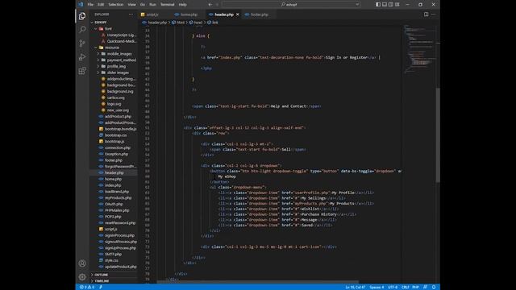Image resolution: width=516 pixels, height=290 pixels.
Task: Open notifications bell in status bar
Action: pyautogui.click(x=434, y=287)
